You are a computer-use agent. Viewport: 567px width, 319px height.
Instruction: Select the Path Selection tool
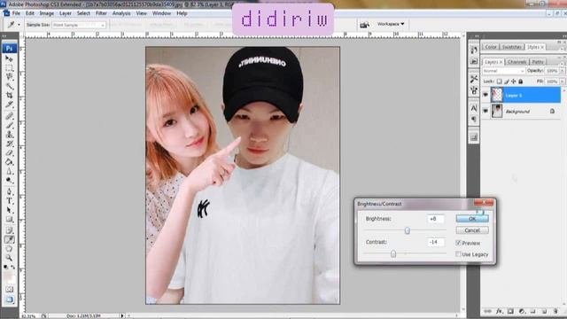(9, 210)
